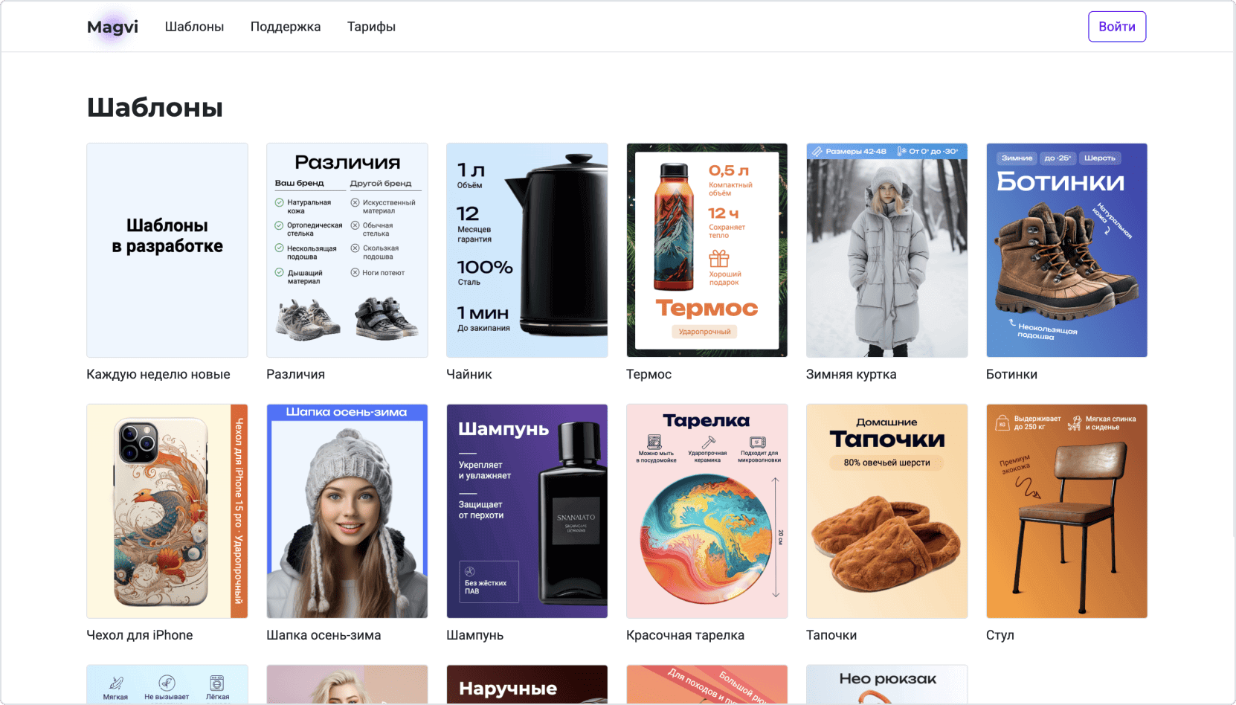The image size is (1236, 705).
Task: Click the Чайник caption text
Action: [x=469, y=374]
